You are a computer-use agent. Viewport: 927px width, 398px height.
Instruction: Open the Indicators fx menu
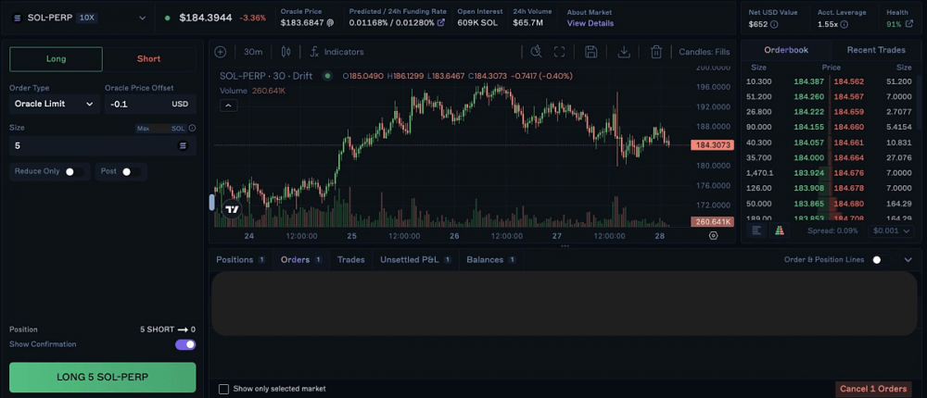[337, 52]
